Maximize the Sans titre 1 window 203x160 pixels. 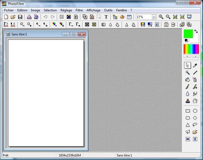click(x=74, y=34)
